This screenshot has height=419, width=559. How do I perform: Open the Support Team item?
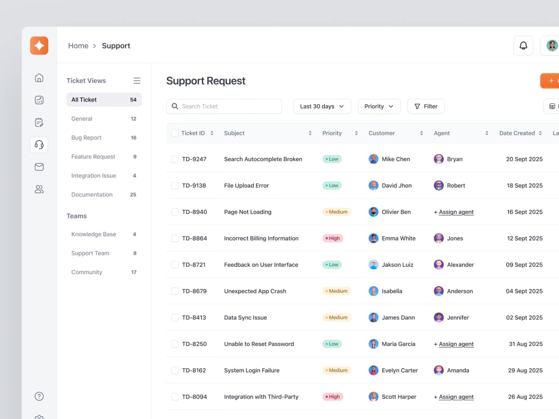(104, 253)
